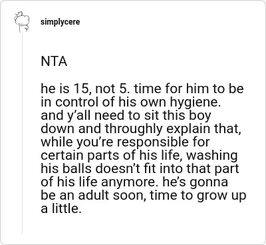Click the final line "a little."
Viewport: 266px width, 245px height.
click(61, 208)
